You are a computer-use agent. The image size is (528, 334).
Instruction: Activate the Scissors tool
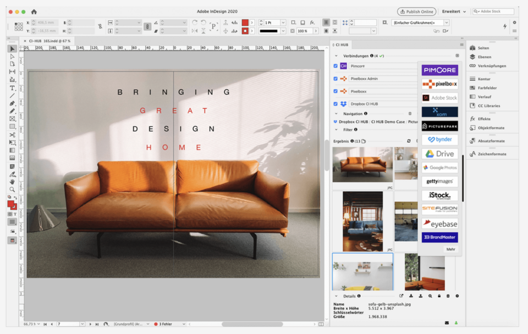click(12, 135)
